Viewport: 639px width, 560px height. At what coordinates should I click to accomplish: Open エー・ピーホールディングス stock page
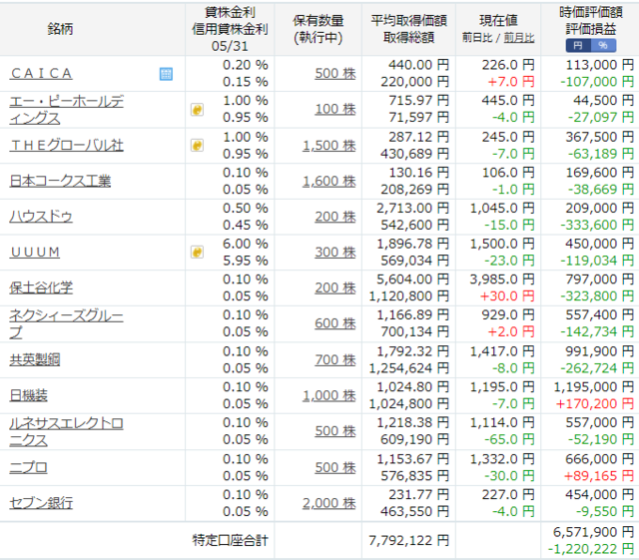click(x=67, y=110)
